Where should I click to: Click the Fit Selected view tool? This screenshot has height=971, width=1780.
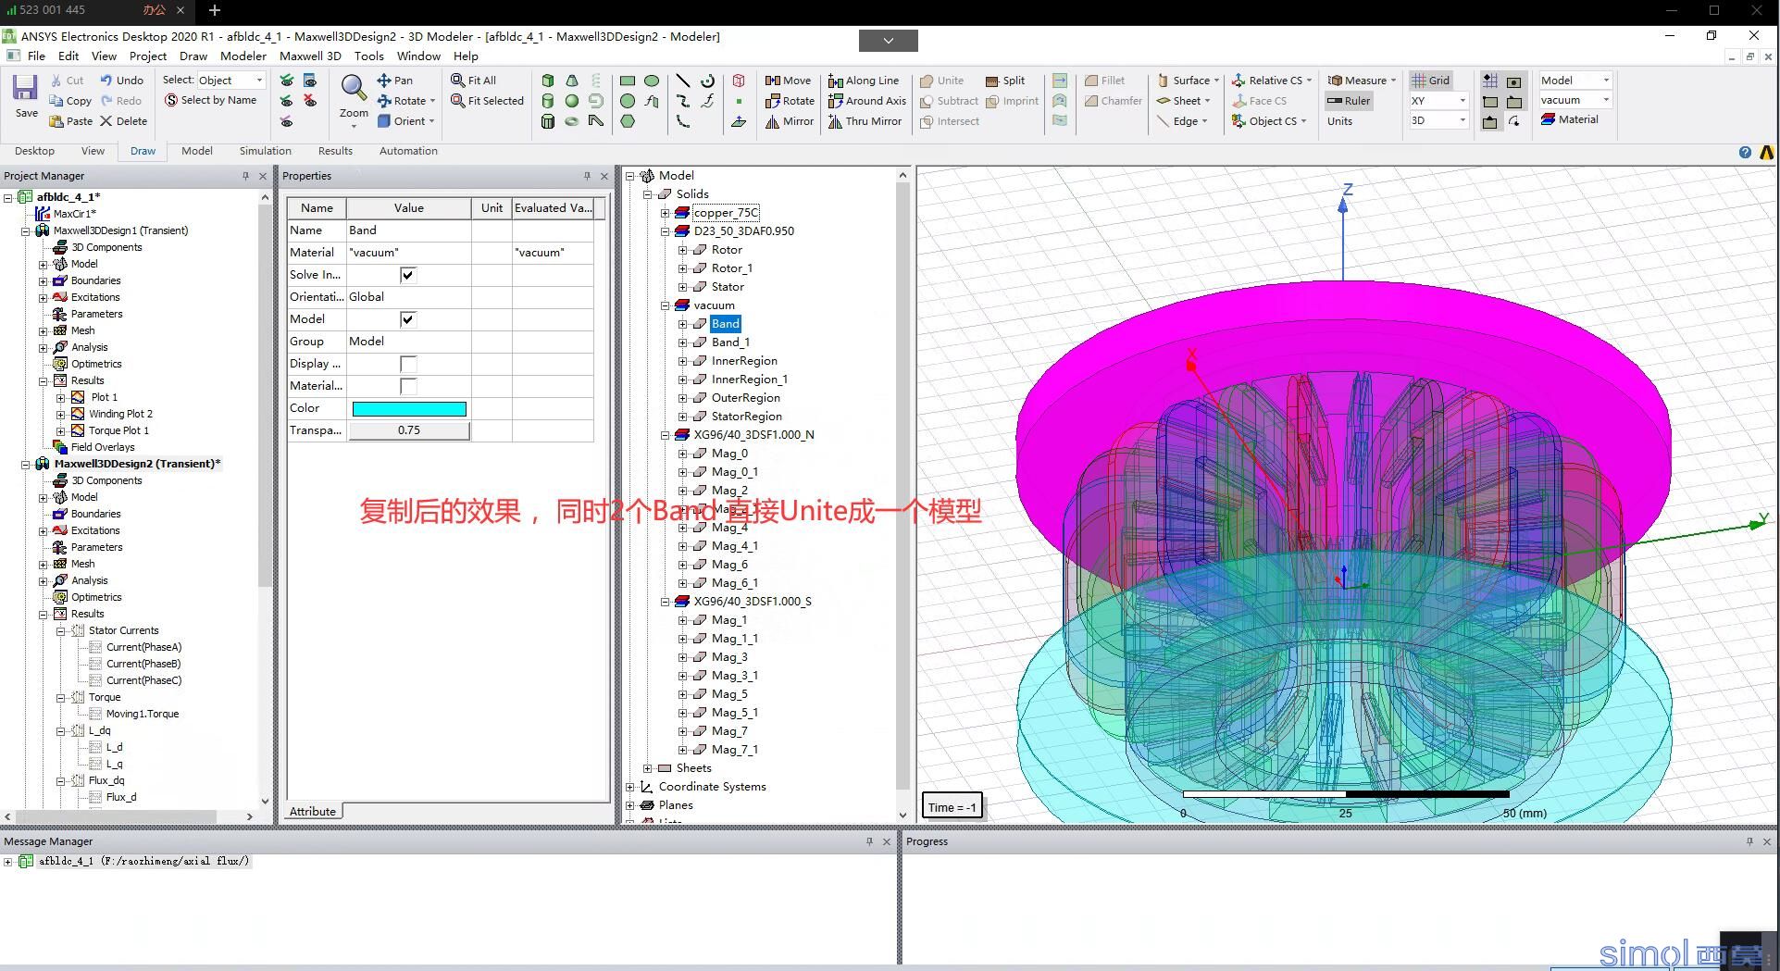(x=487, y=101)
